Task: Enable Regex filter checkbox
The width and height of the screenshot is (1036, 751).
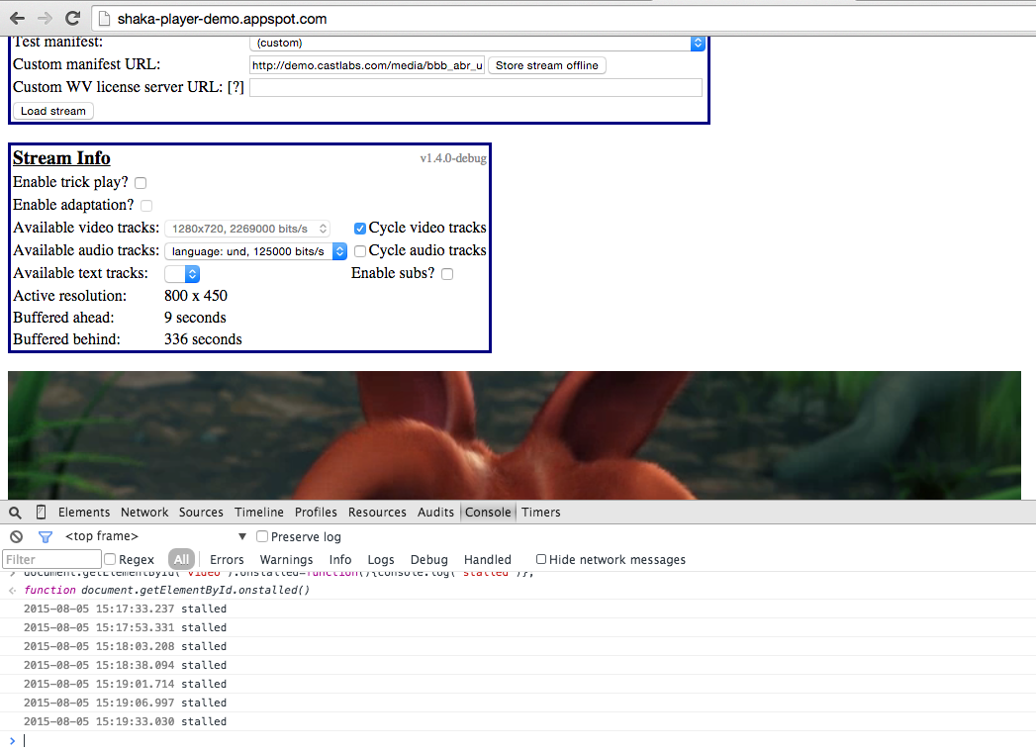Action: pyautogui.click(x=111, y=559)
